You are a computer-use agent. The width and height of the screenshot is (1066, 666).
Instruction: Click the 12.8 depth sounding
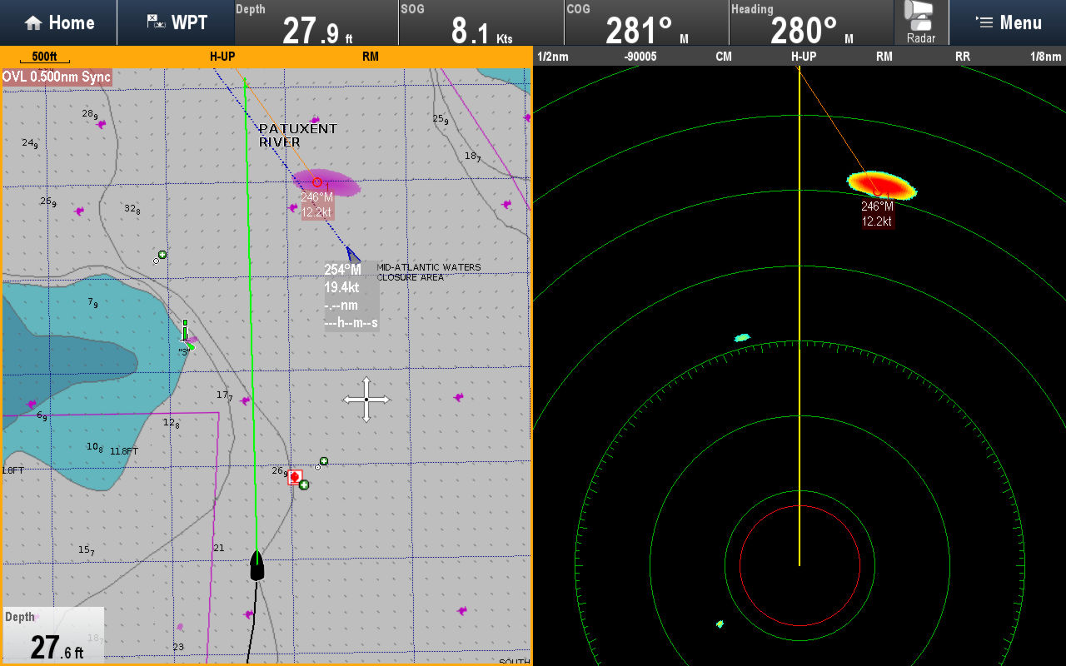171,423
